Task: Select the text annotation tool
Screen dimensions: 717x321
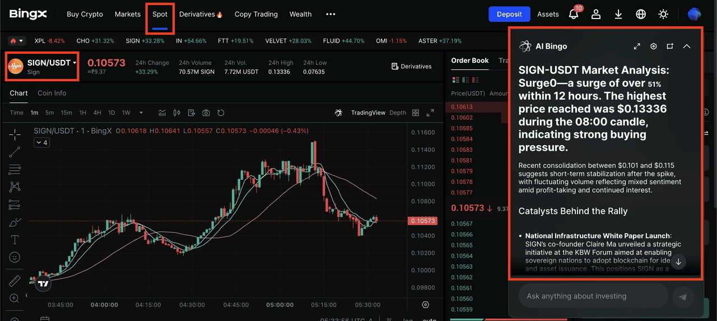Action: (x=15, y=240)
